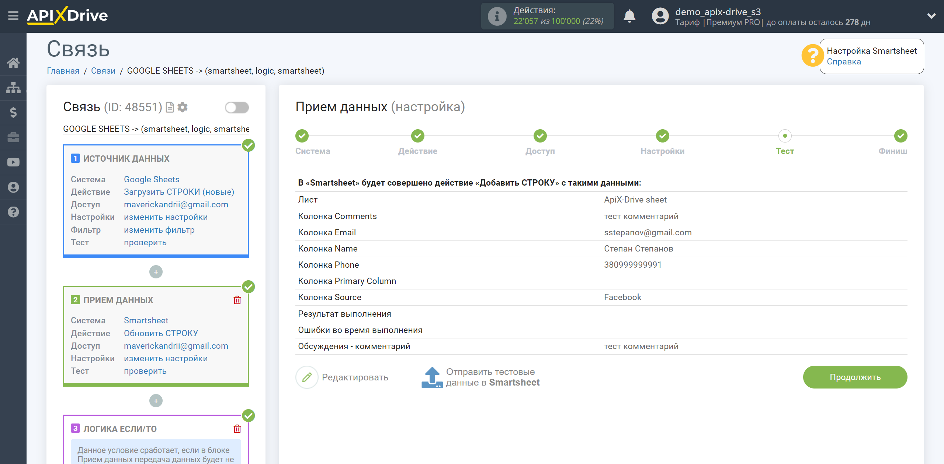Send test data to Smartsheet
Viewport: 944px width, 464px height.
[481, 377]
